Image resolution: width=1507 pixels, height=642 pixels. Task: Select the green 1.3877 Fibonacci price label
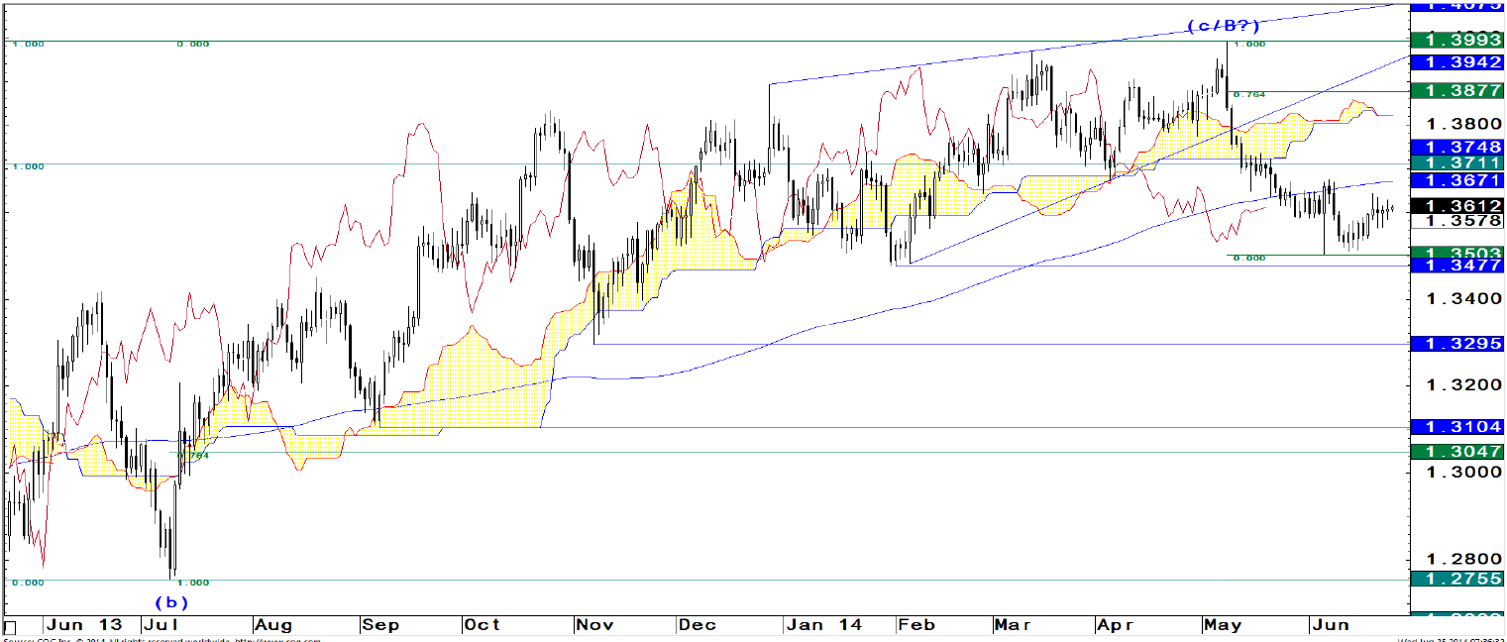1456,91
